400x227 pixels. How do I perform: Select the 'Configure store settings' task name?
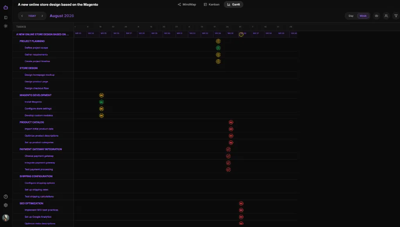point(38,108)
